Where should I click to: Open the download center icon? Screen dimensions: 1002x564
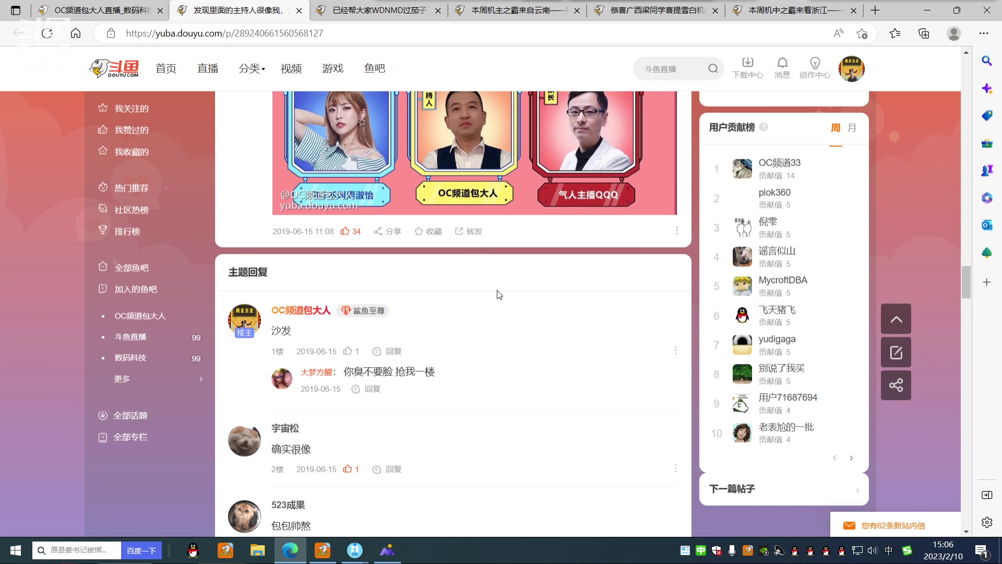748,68
